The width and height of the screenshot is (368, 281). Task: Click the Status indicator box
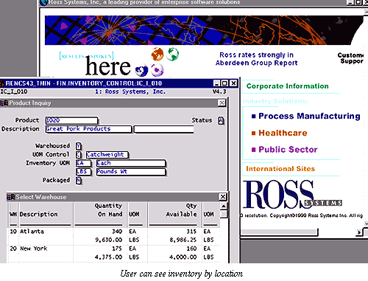pyautogui.click(x=221, y=121)
